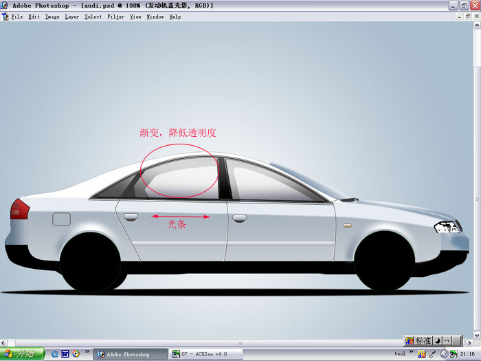The height and width of the screenshot is (361, 481).
Task: Open the File menu
Action: pyautogui.click(x=16, y=17)
